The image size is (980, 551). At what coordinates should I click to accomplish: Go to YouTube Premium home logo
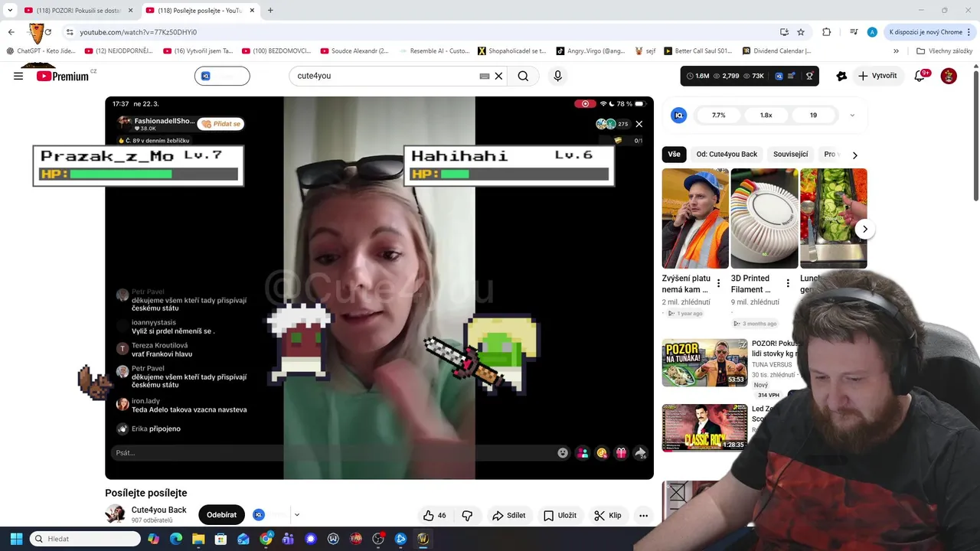click(x=63, y=76)
